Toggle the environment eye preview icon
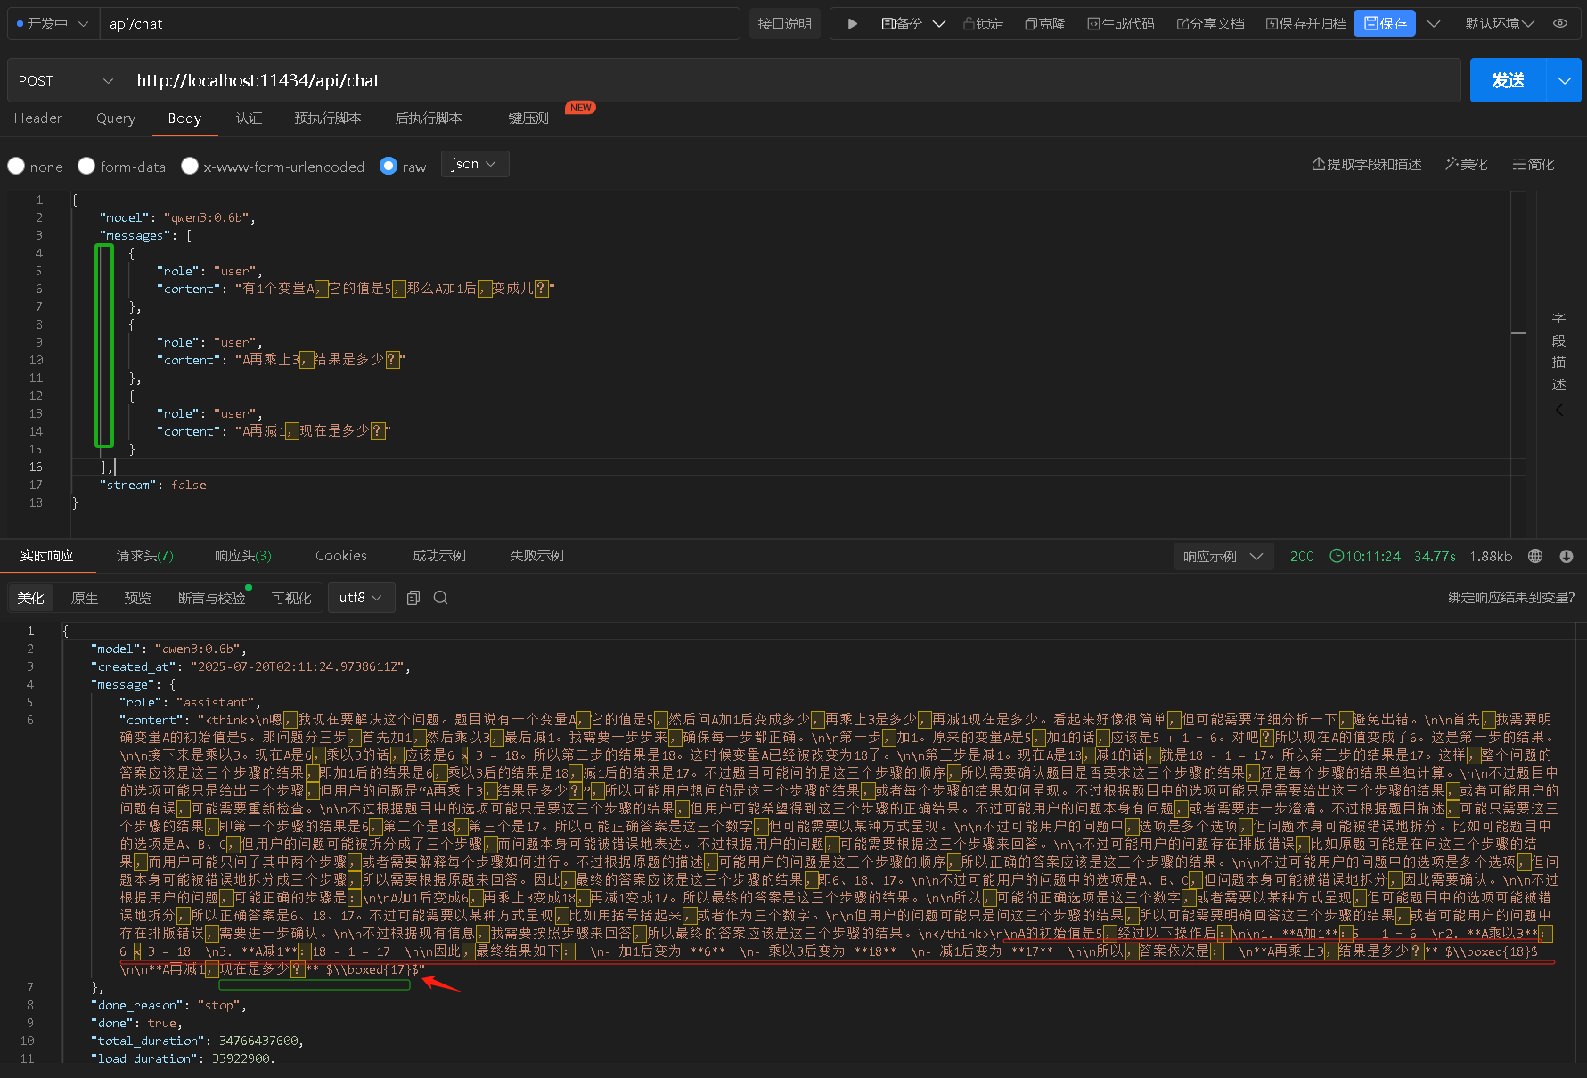This screenshot has width=1587, height=1078. (1560, 24)
